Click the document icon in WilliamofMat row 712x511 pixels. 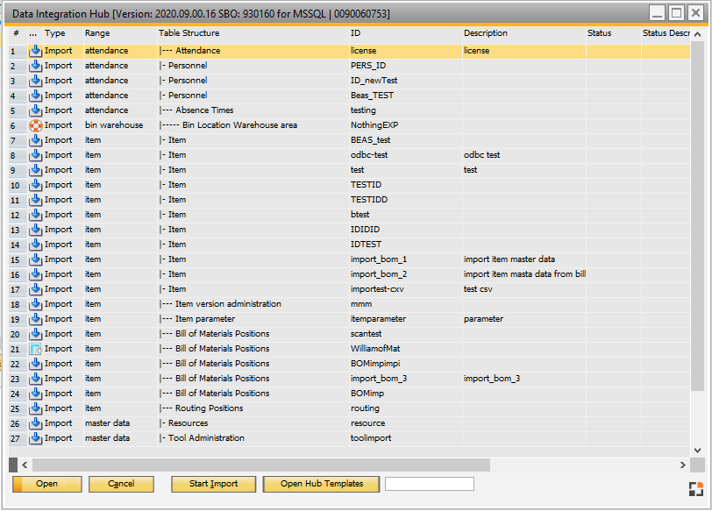coord(36,349)
